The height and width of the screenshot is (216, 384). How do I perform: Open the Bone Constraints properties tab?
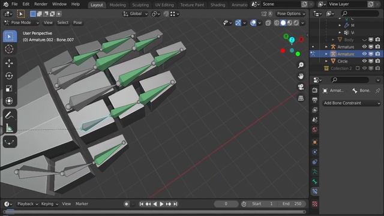click(x=314, y=191)
